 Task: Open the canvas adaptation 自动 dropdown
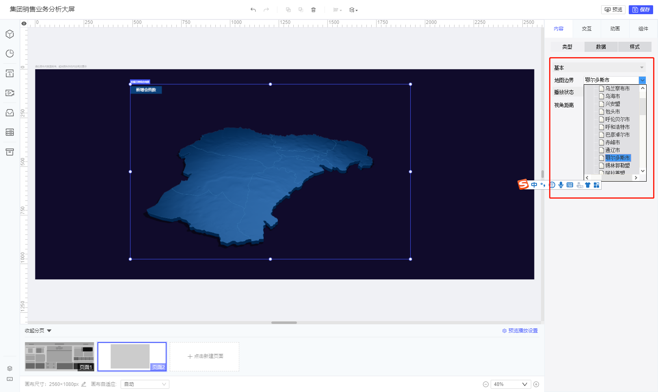pos(145,384)
